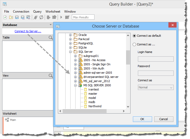Click the Password input field
Viewport: 190px width, 139px height.
tap(156, 73)
